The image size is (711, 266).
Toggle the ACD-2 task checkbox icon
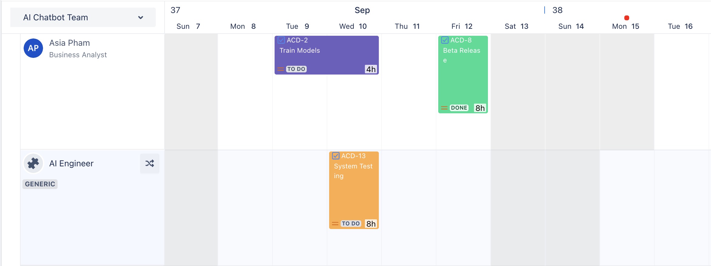point(281,40)
